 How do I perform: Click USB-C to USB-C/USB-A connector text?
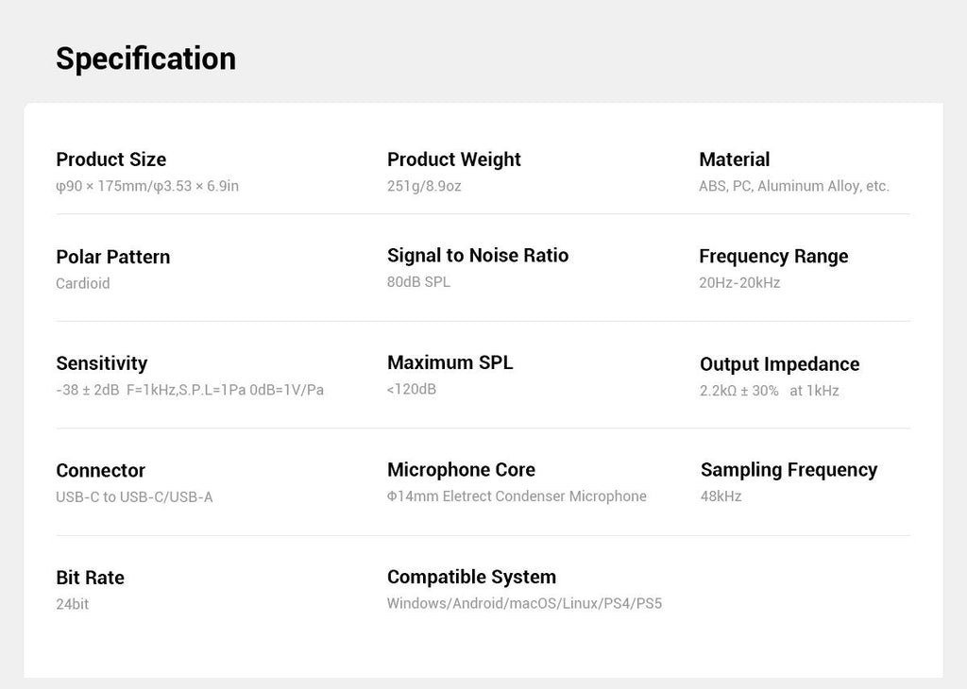pos(134,497)
